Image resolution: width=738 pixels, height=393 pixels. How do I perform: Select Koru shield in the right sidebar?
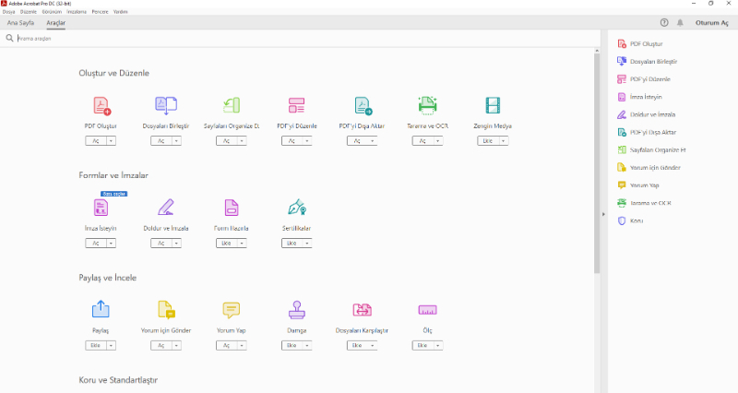630,220
